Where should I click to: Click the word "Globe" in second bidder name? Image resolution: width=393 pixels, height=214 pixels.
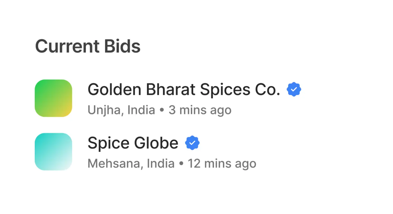156,143
